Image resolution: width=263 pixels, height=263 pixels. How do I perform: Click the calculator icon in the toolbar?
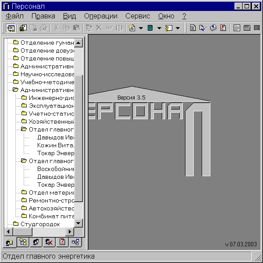point(247,28)
